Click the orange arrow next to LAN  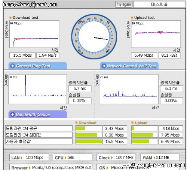tap(22, 158)
